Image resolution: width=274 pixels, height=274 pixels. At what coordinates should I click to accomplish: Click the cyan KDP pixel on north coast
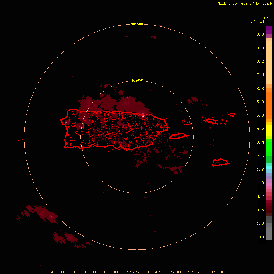point(143,116)
